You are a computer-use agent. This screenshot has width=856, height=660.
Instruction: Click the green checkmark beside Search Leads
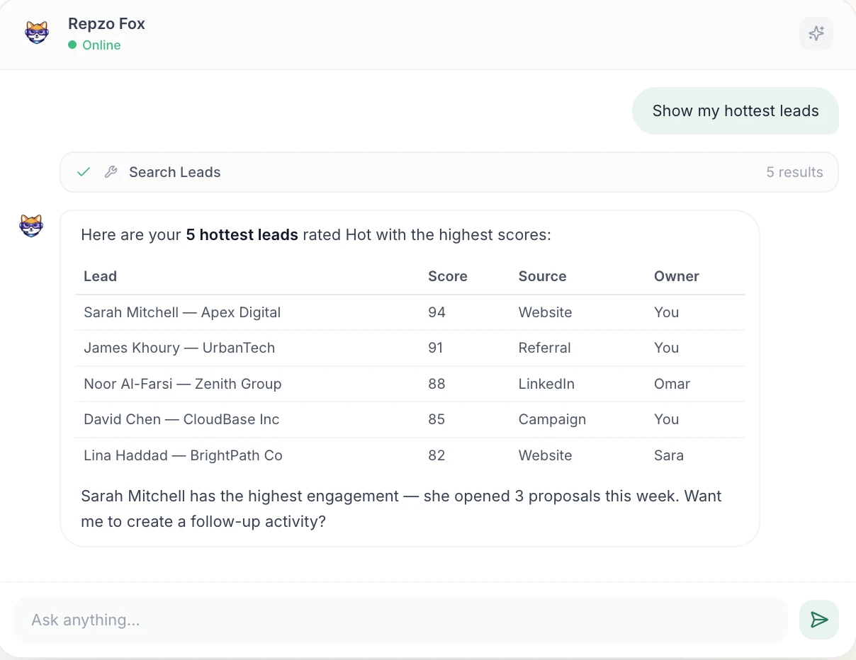click(84, 172)
